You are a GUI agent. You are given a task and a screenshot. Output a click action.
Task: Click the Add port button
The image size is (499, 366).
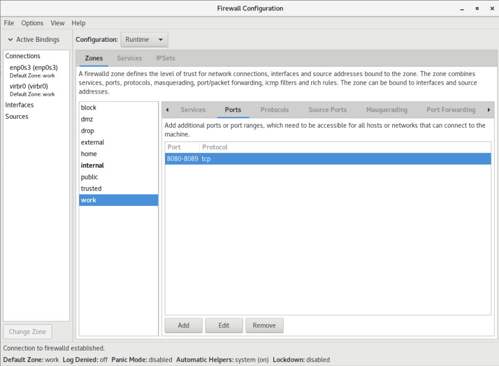tap(183, 325)
